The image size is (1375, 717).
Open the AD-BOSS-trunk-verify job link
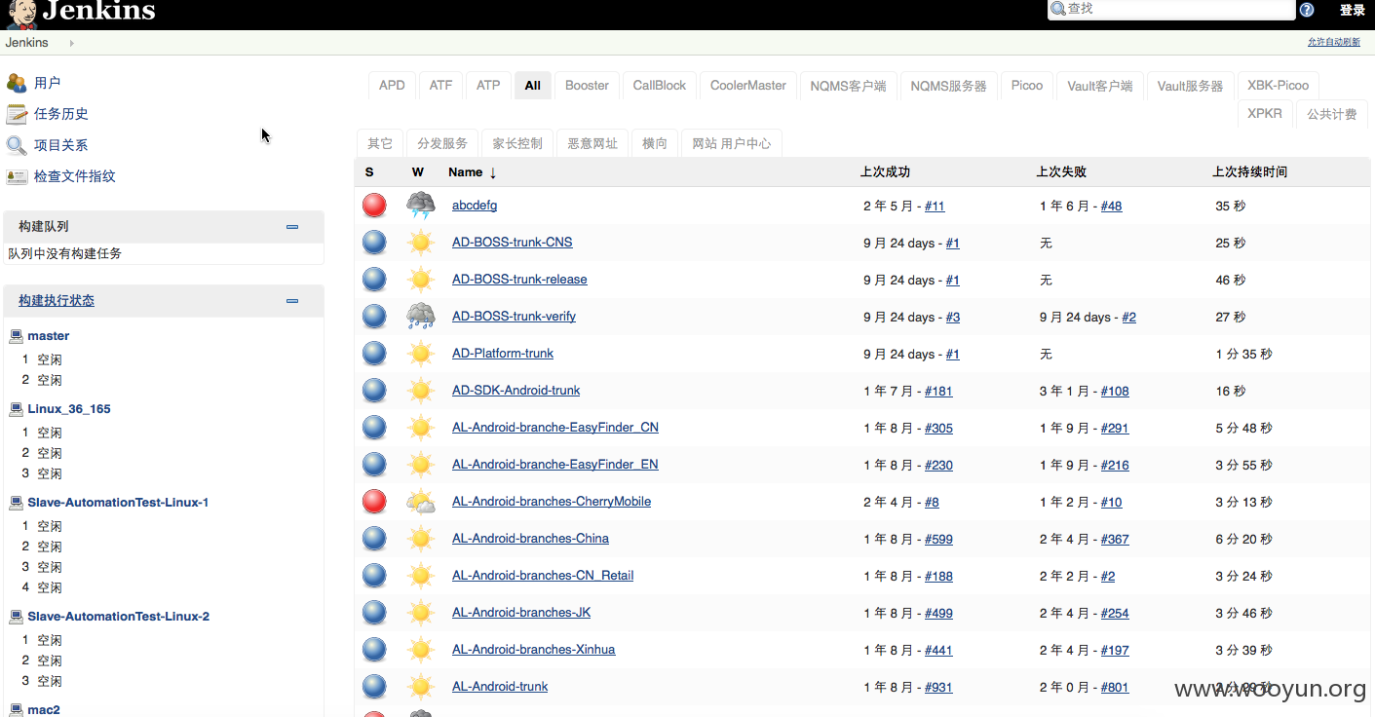(514, 317)
